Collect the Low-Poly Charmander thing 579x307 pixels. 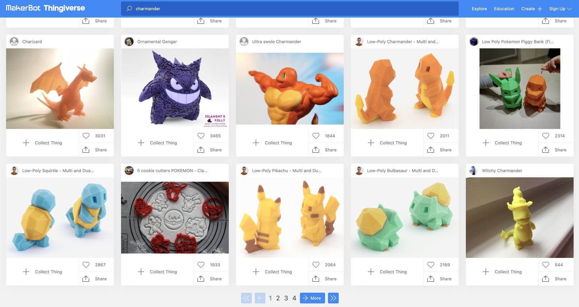[x=387, y=143]
